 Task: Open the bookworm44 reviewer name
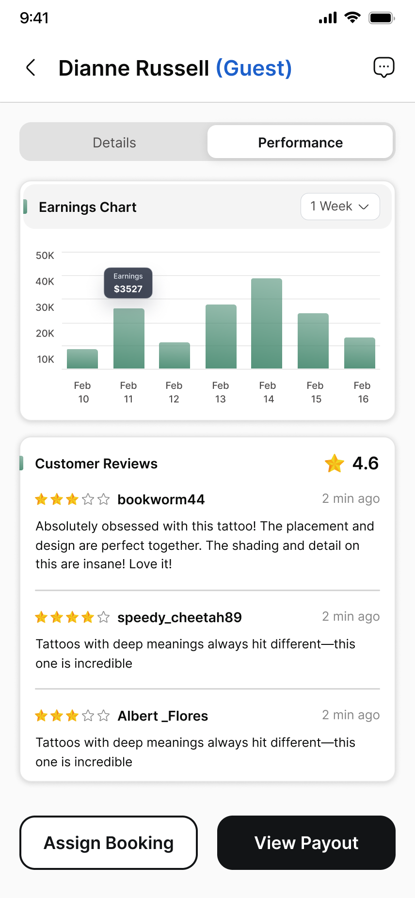pyautogui.click(x=161, y=499)
